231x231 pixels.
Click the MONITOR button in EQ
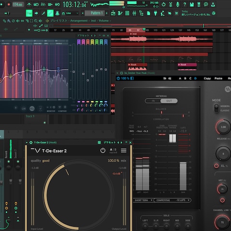pos(51,111)
